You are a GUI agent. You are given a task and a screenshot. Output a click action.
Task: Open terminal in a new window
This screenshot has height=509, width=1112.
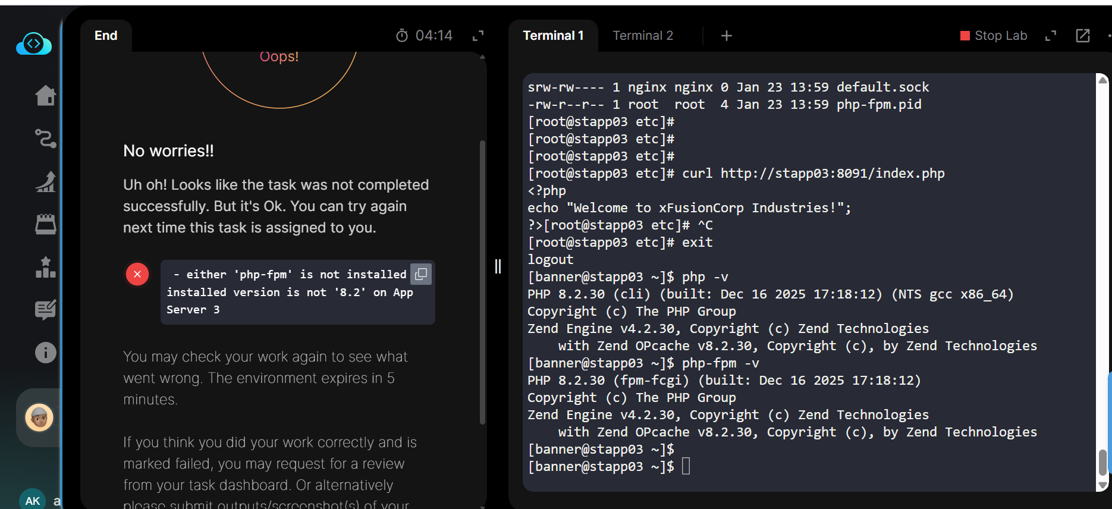1083,36
